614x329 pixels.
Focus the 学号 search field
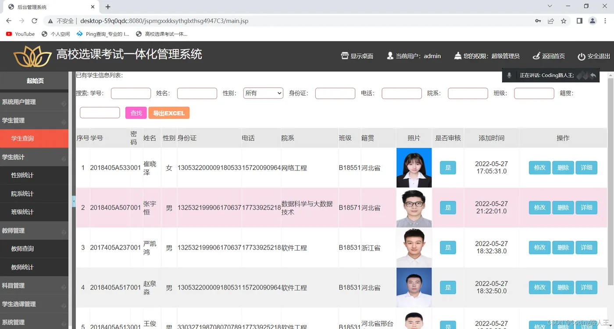click(x=131, y=93)
